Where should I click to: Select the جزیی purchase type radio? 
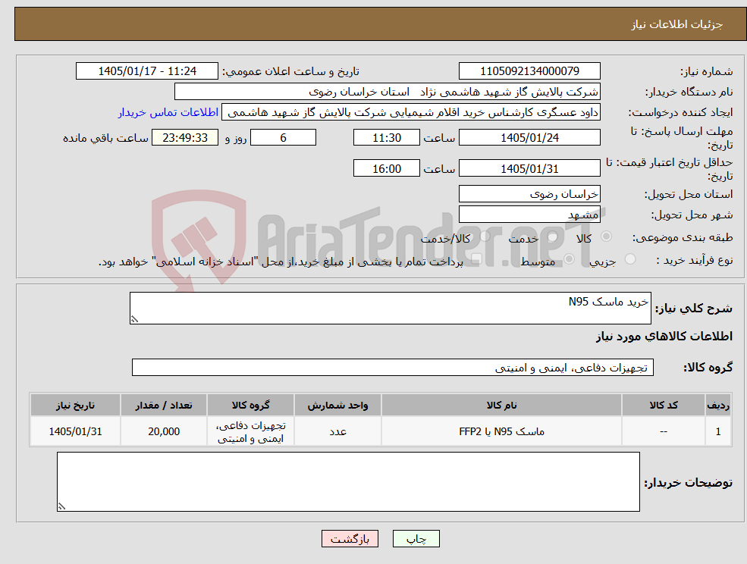(x=630, y=258)
